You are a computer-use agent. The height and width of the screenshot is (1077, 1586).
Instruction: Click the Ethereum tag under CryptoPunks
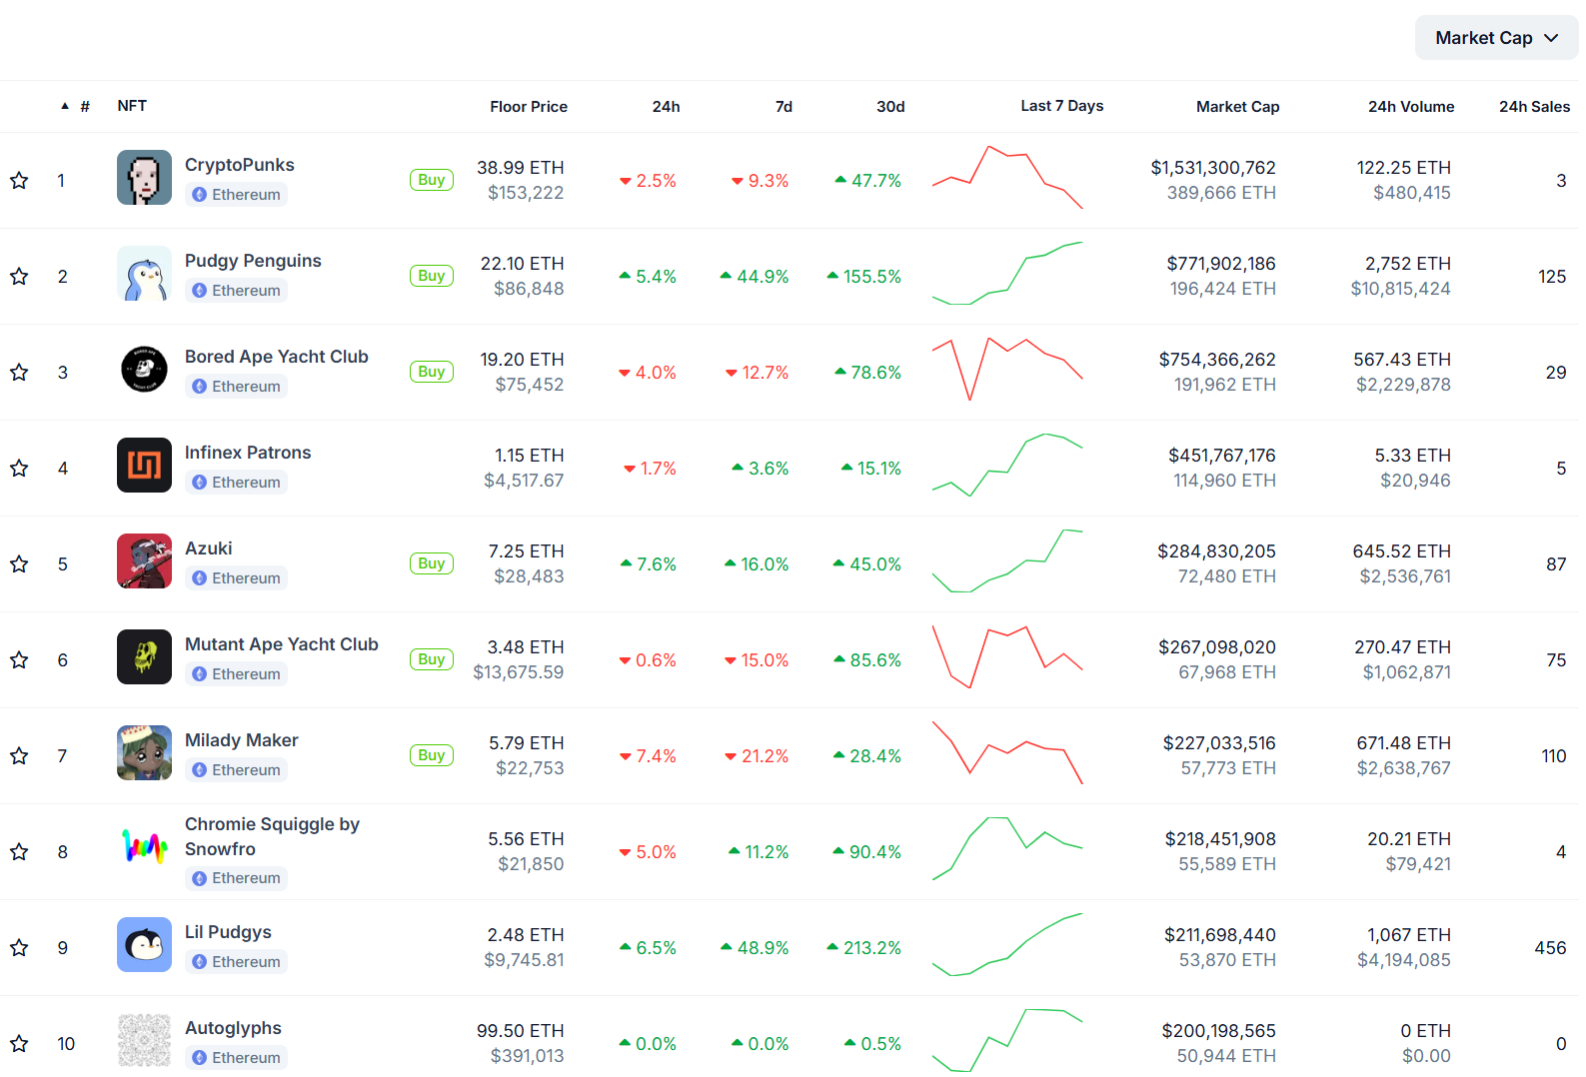coord(236,195)
